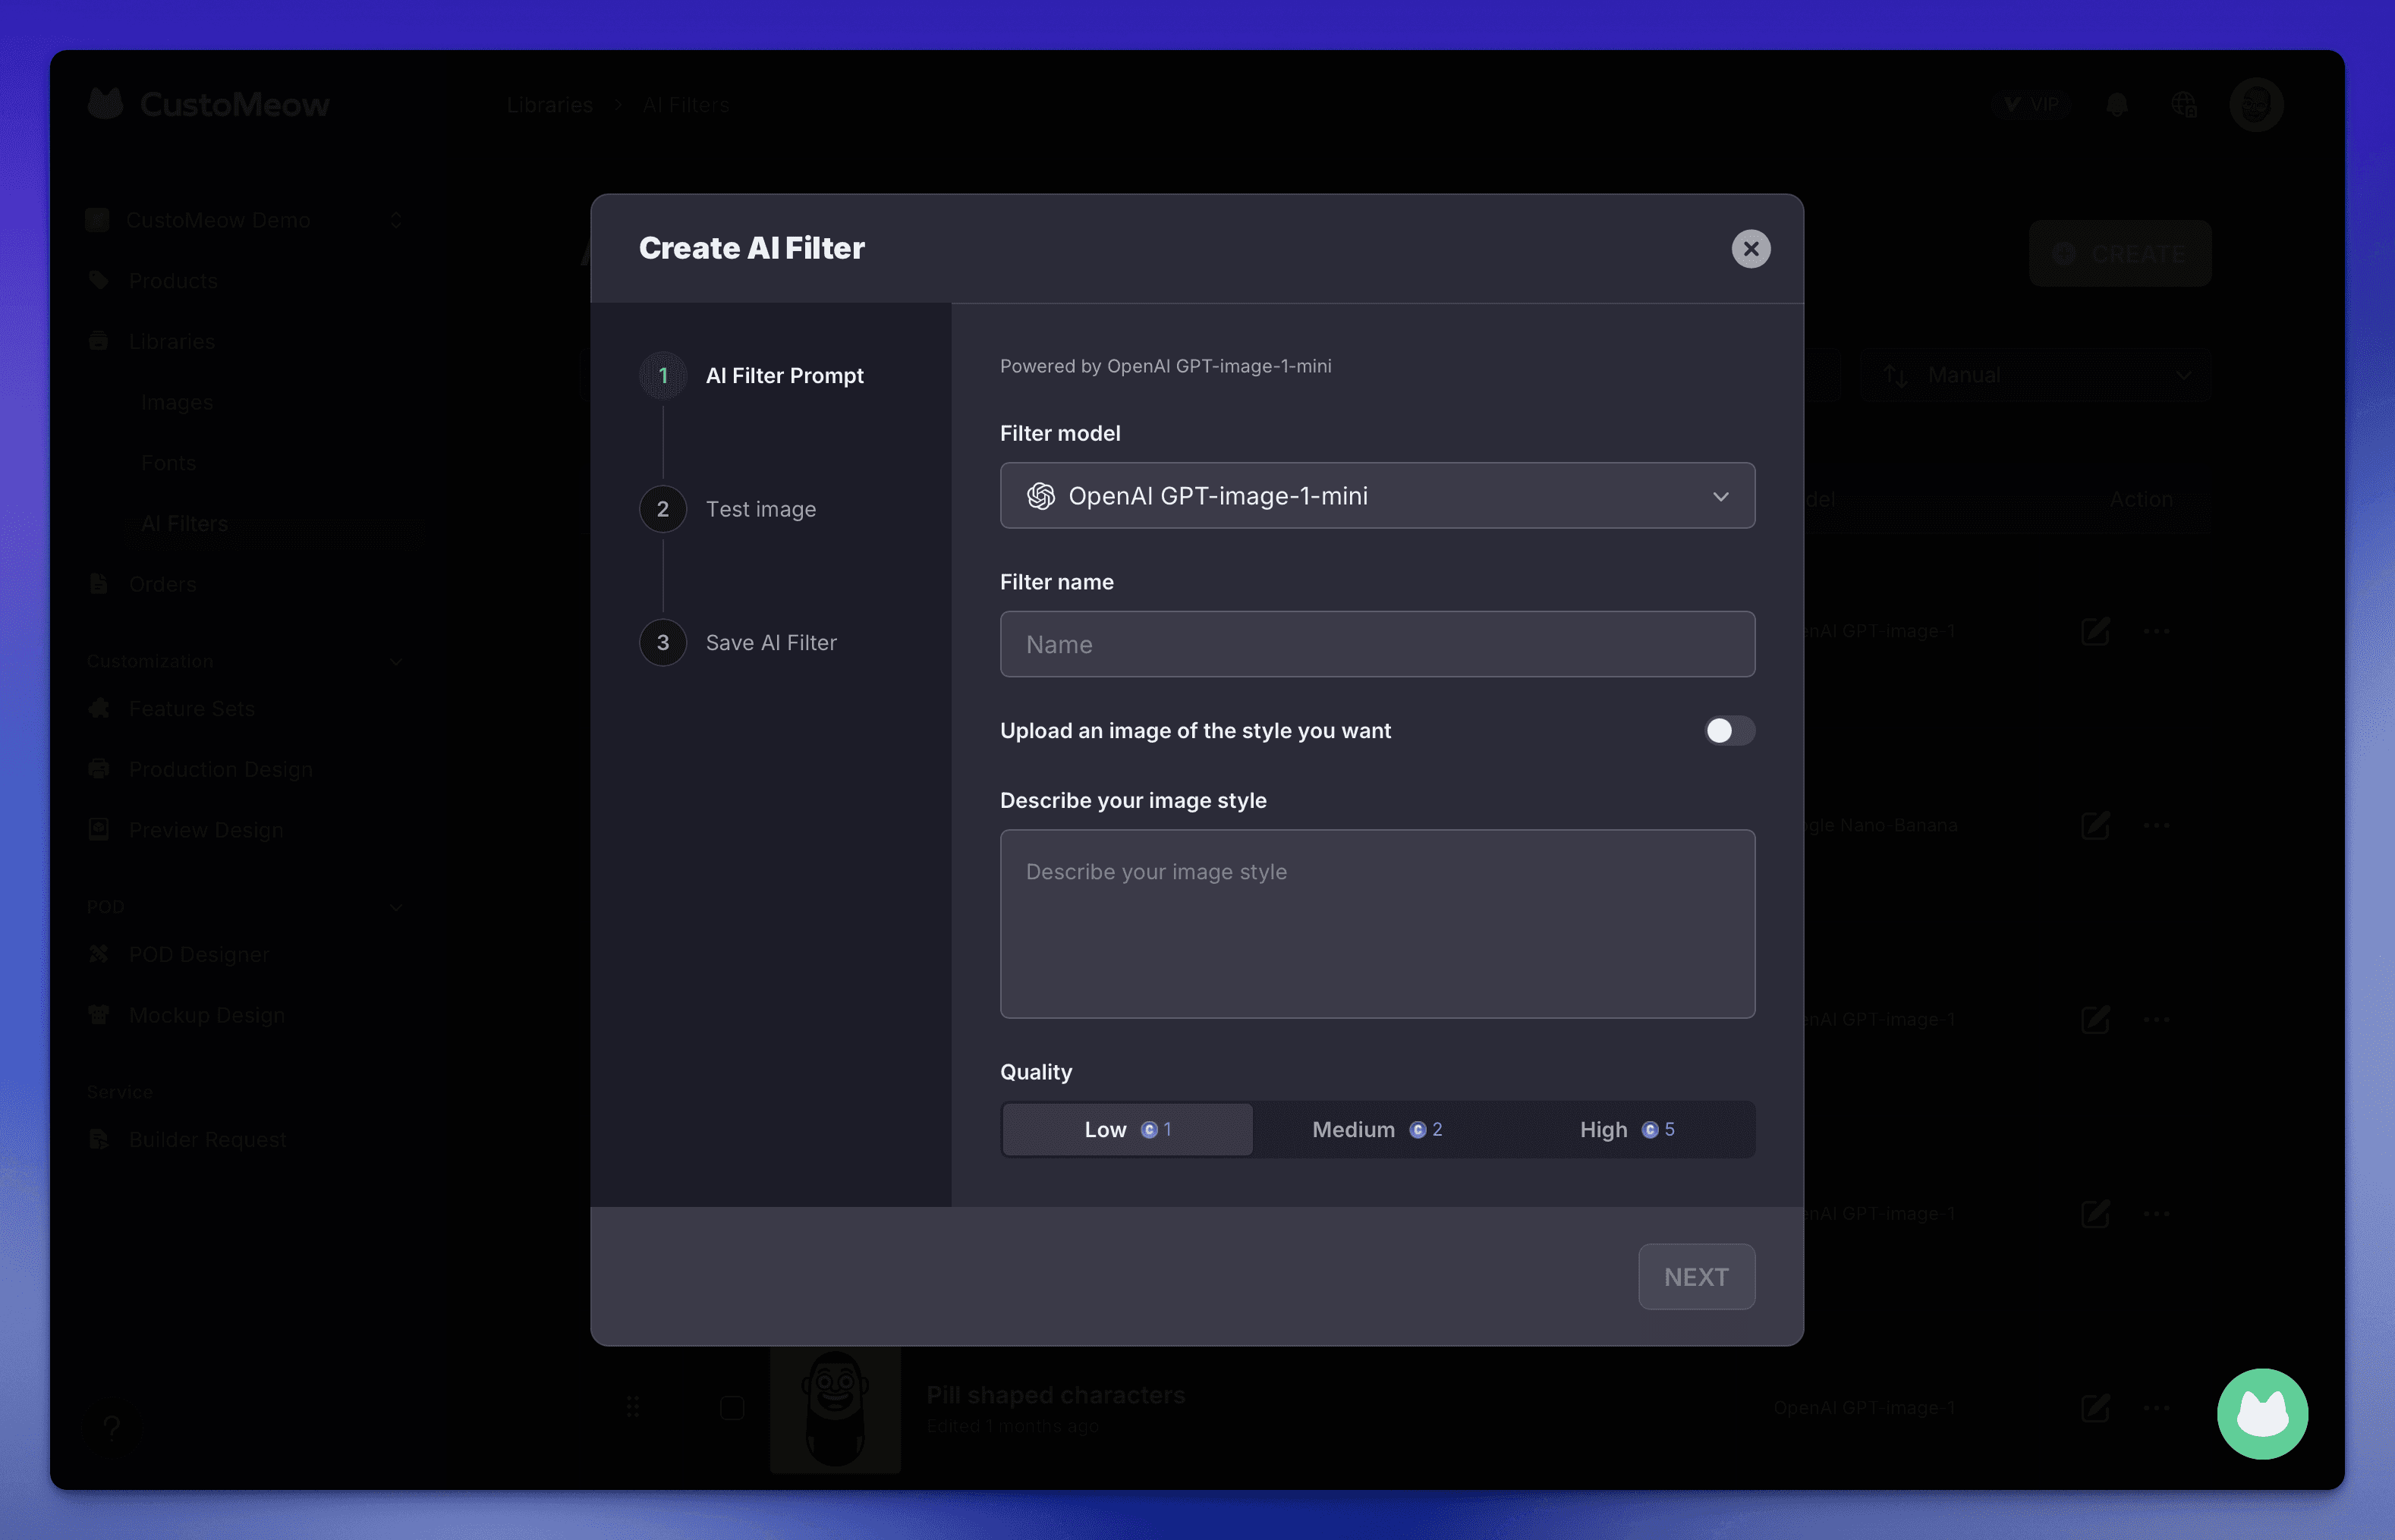Viewport: 2395px width, 1540px height.
Task: Click the Filter name input field
Action: (x=1377, y=645)
